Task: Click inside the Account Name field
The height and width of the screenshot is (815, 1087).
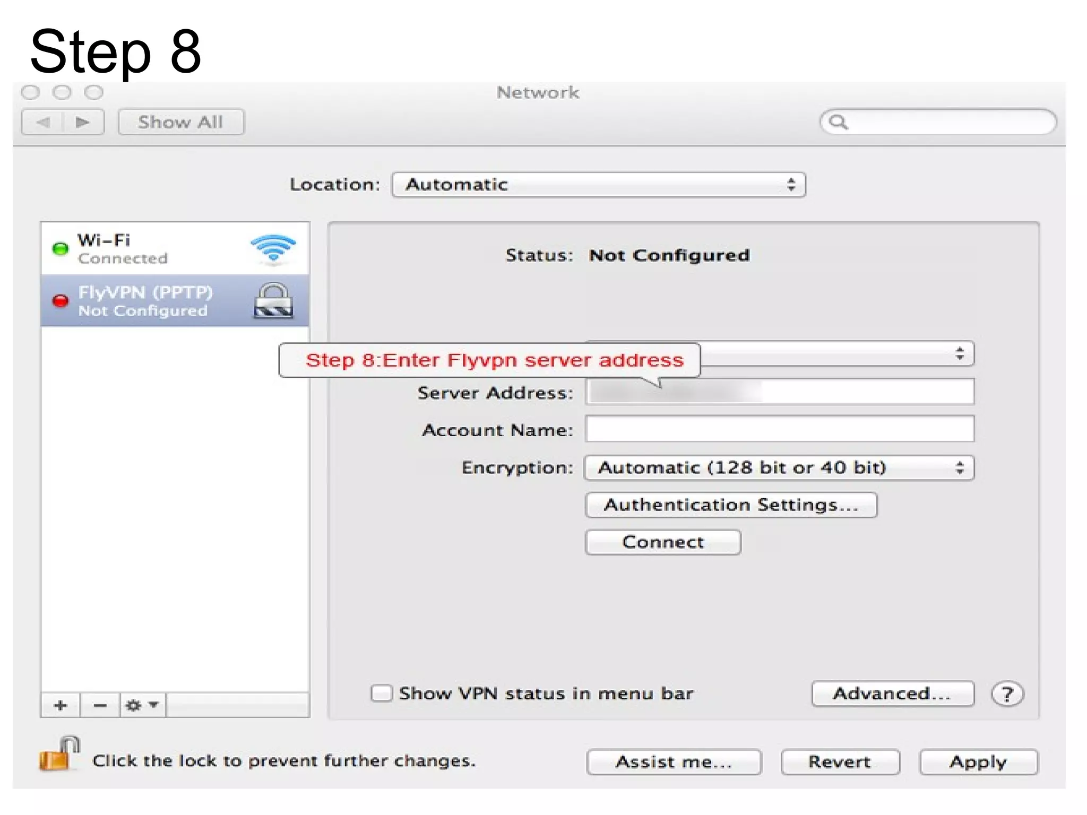Action: [779, 429]
